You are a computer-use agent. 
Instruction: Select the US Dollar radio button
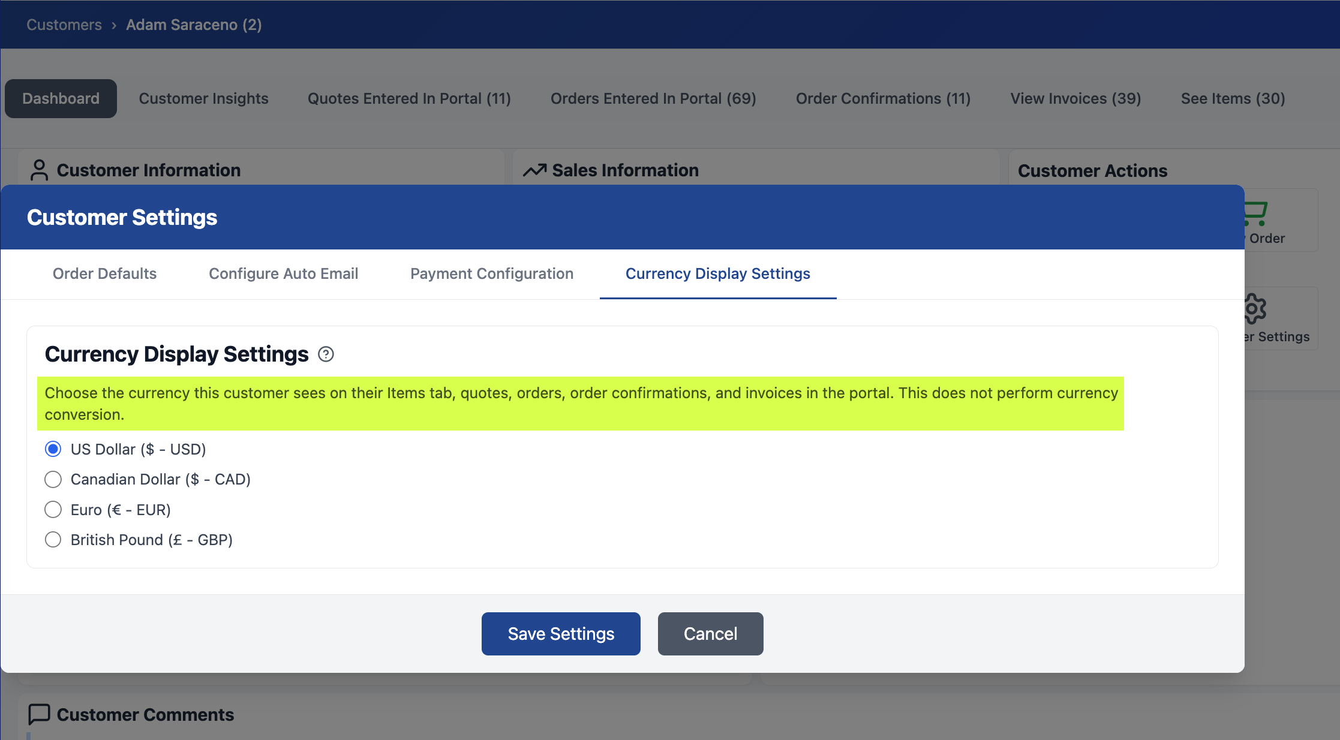point(53,449)
